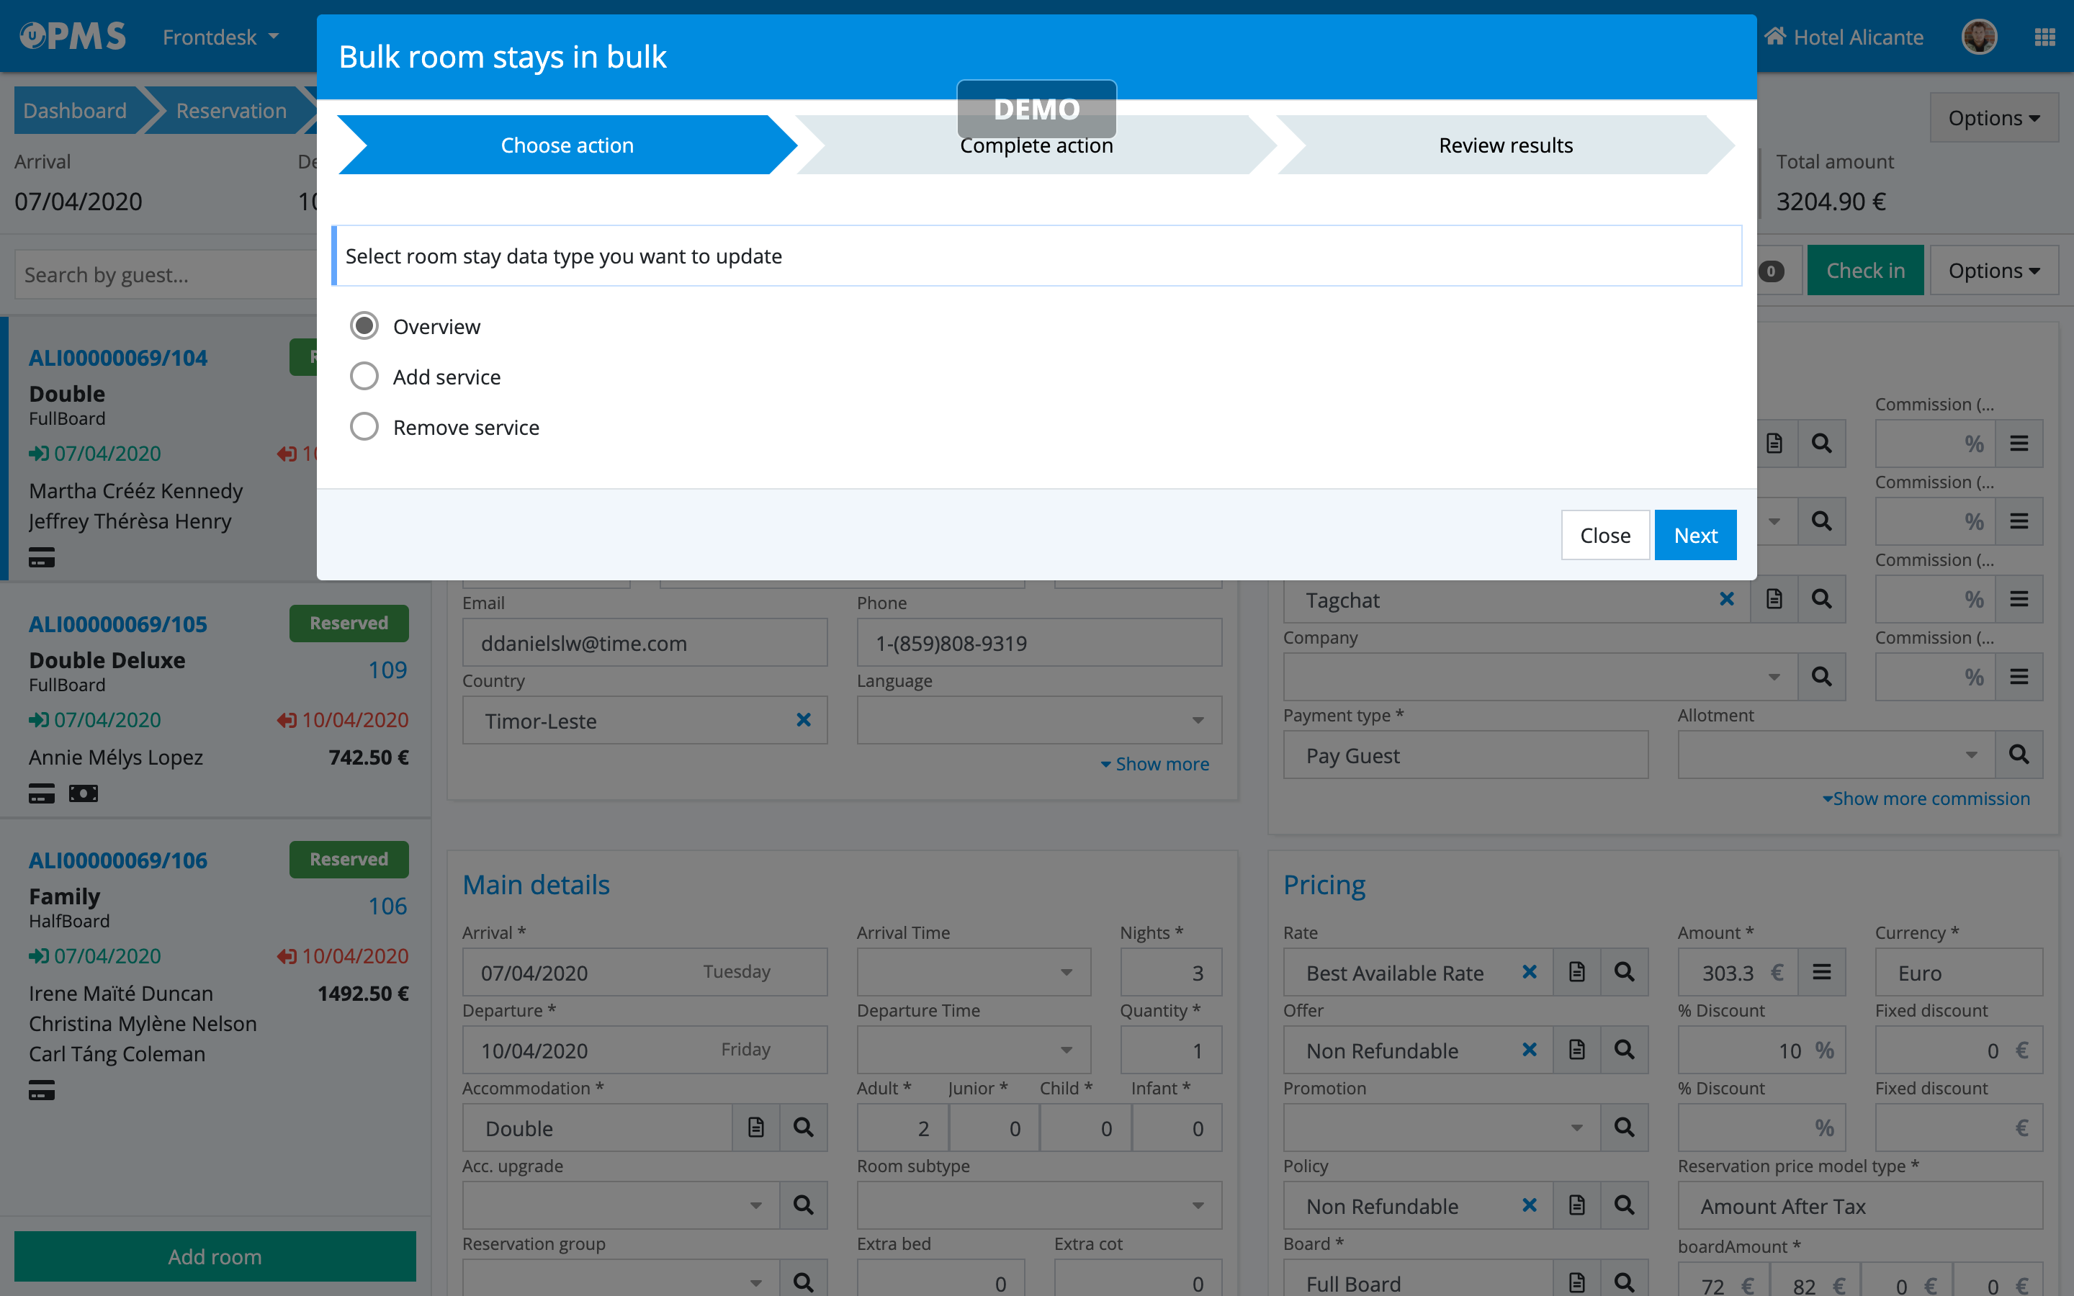This screenshot has width=2074, height=1296.
Task: Choose the Add service radio option
Action: point(364,377)
